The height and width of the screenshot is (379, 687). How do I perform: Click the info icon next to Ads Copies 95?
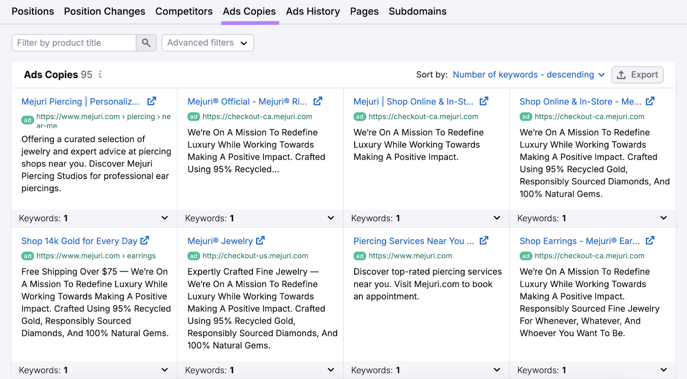pos(100,74)
